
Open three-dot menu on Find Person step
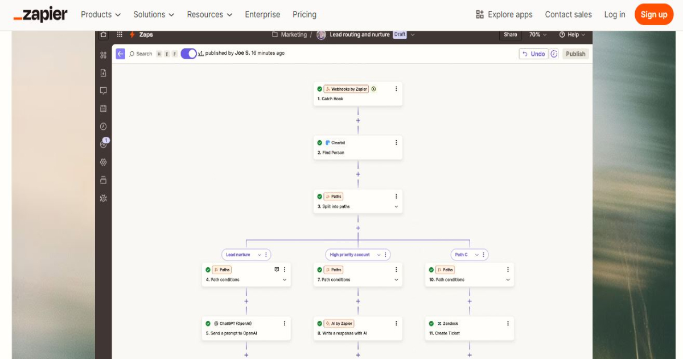[396, 142]
